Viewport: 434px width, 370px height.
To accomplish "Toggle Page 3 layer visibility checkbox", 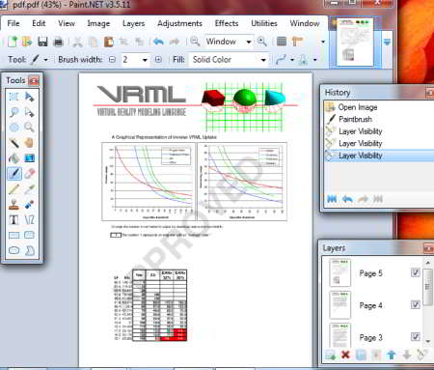I will click(x=416, y=336).
